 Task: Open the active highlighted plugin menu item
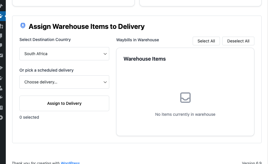(3, 16)
